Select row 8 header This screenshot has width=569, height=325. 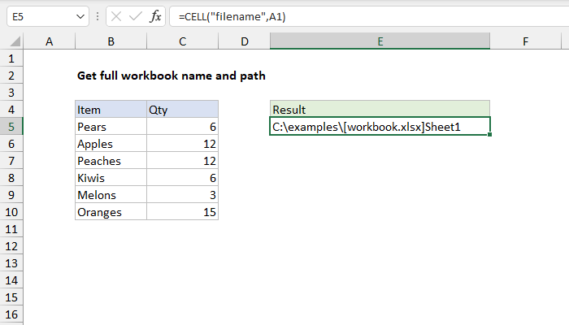coord(11,178)
